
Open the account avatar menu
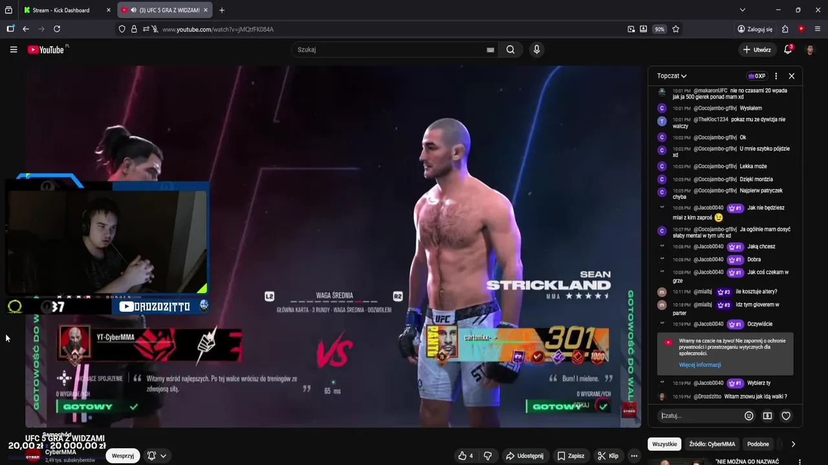pyautogui.click(x=810, y=50)
